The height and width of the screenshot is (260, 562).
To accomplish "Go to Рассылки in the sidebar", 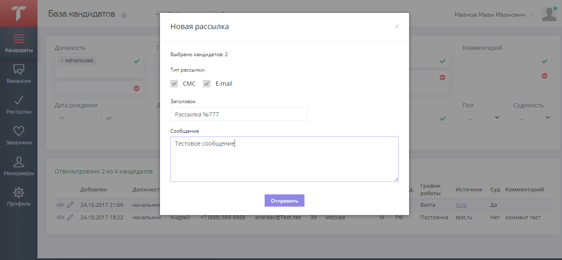I will pyautogui.click(x=19, y=105).
